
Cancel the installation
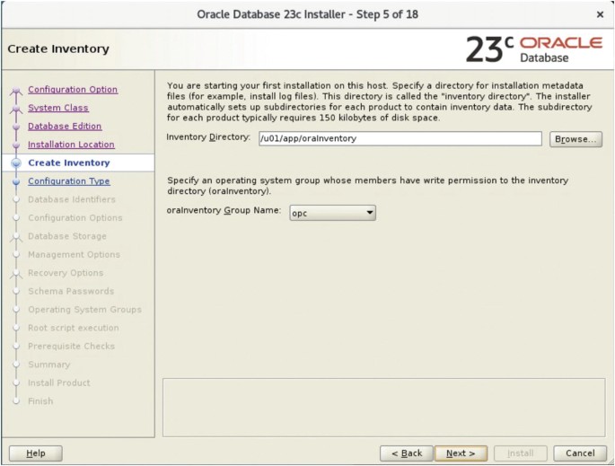point(580,453)
